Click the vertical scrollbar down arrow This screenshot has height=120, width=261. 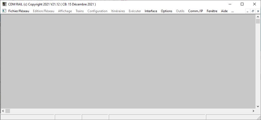258,106
